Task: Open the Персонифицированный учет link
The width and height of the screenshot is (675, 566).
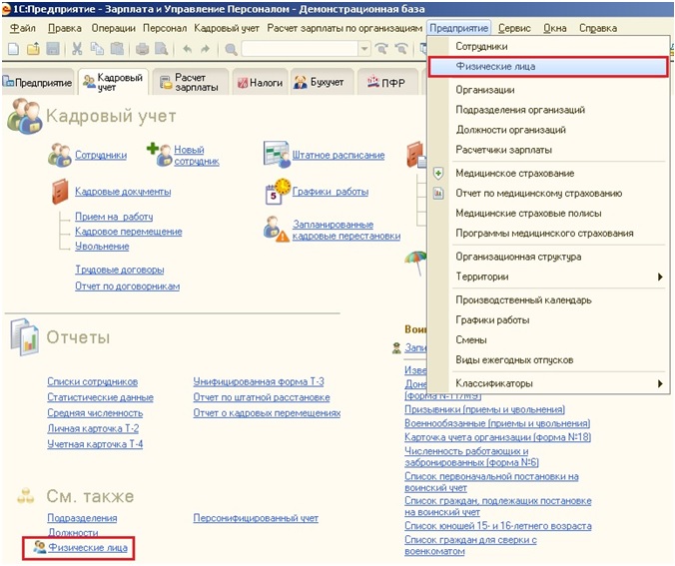Action: tap(256, 518)
